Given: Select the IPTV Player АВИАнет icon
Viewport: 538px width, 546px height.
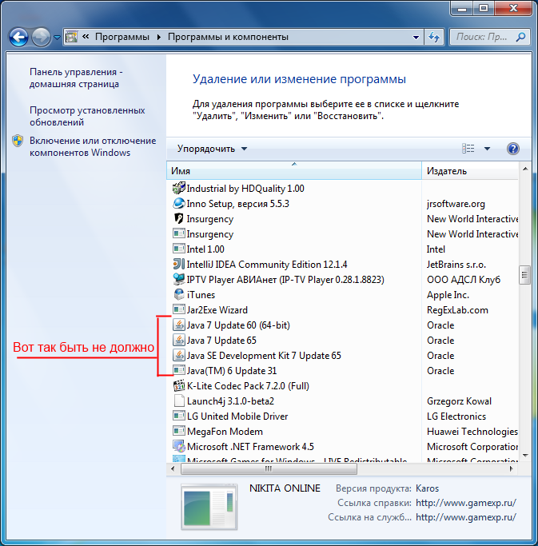Looking at the screenshot, I should coord(178,279).
